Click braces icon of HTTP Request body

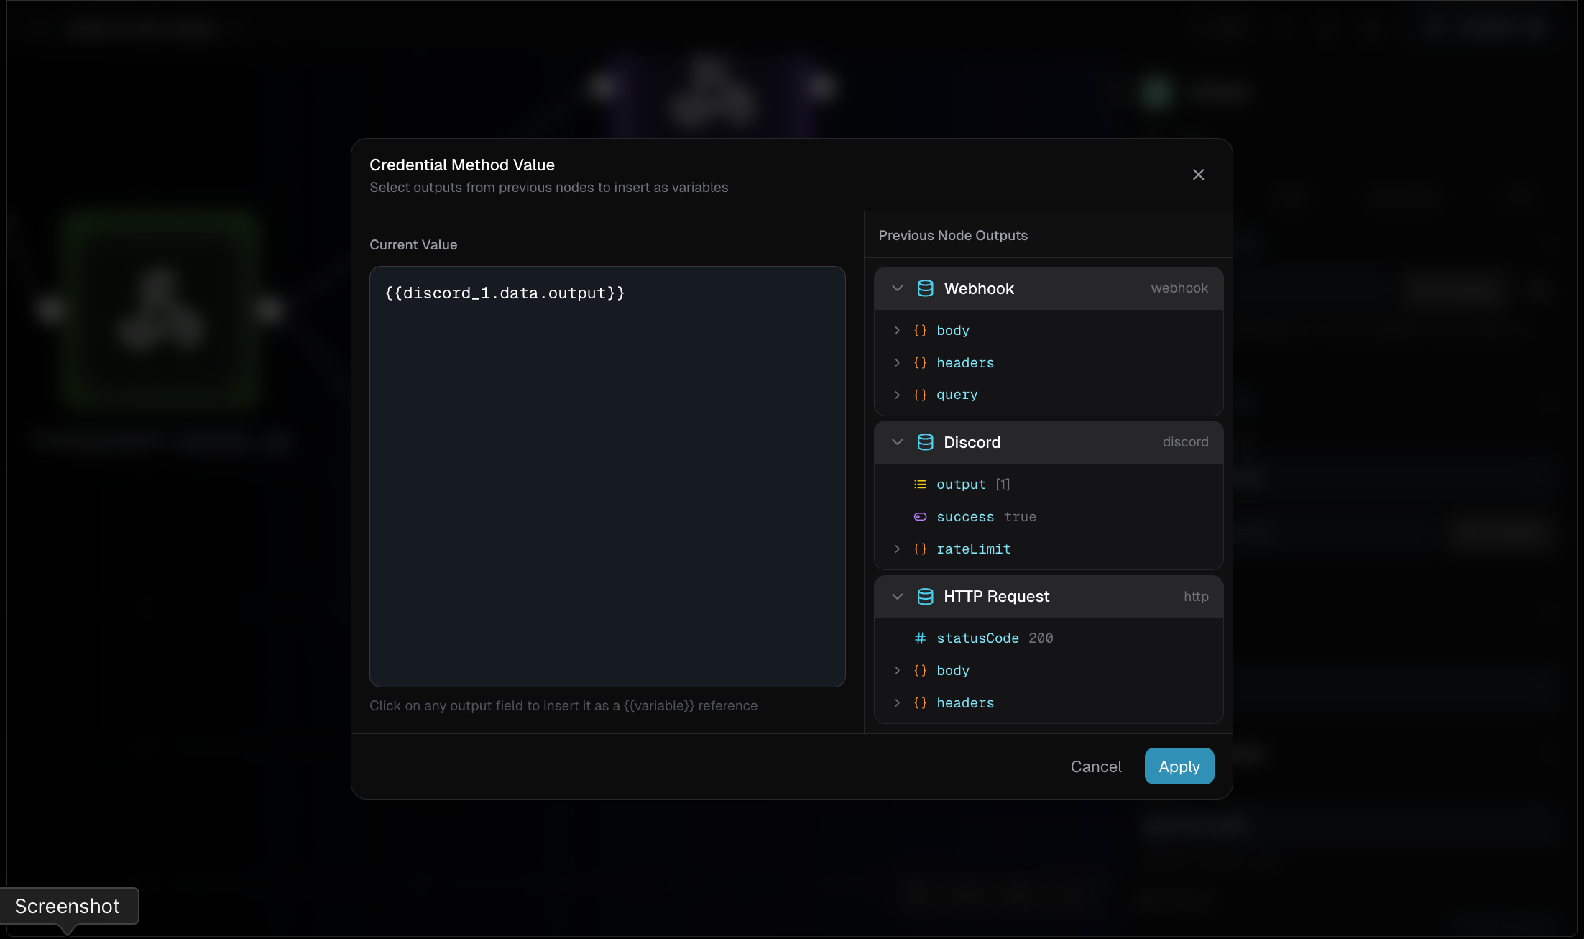pos(920,671)
